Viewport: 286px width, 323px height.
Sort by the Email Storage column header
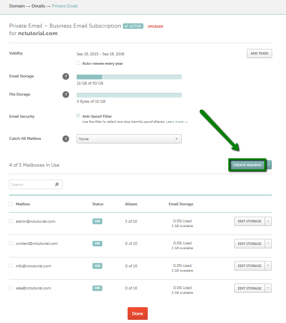pos(181,204)
